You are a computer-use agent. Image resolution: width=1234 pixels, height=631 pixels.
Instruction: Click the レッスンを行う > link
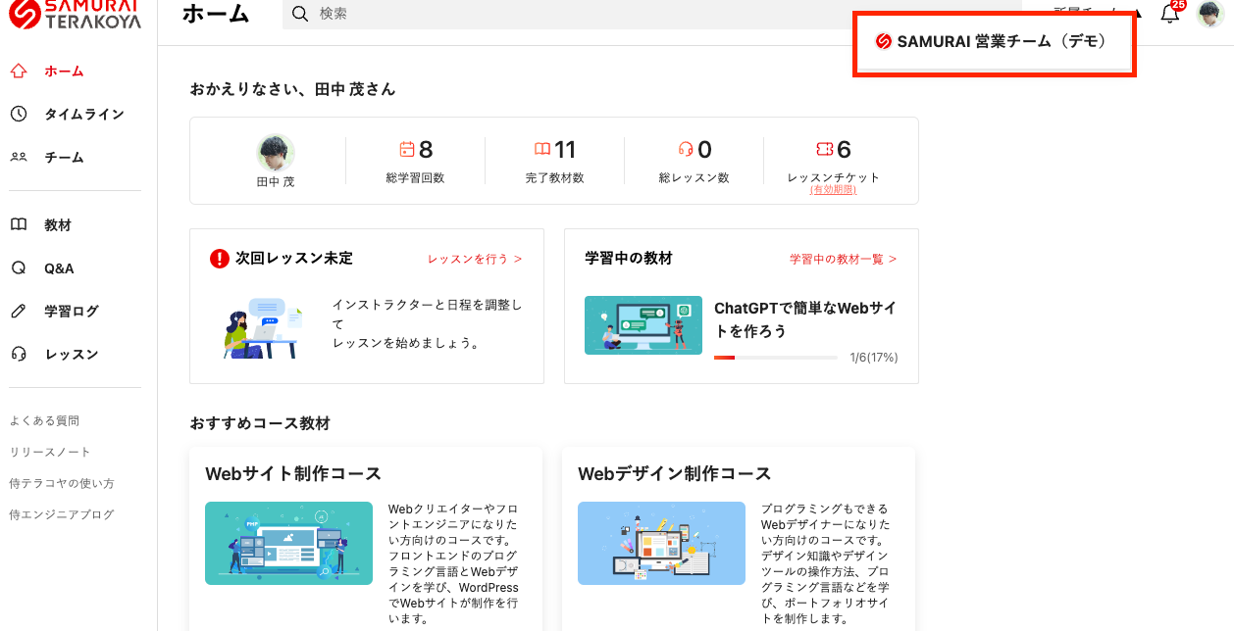point(475,260)
